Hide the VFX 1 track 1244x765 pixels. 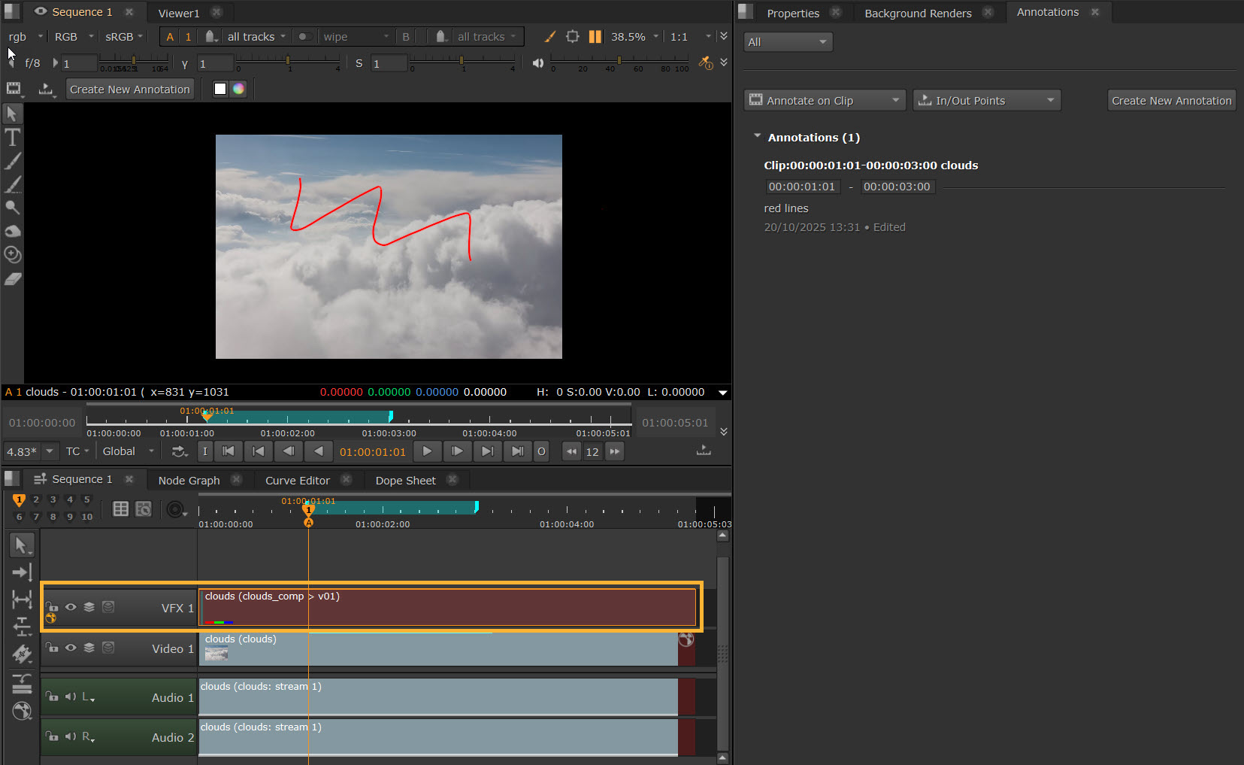click(x=71, y=607)
